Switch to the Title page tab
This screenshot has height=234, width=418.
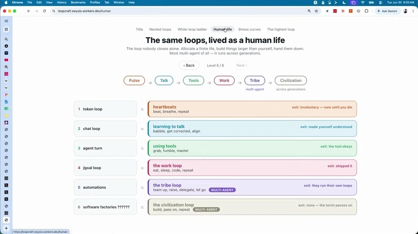point(139,29)
